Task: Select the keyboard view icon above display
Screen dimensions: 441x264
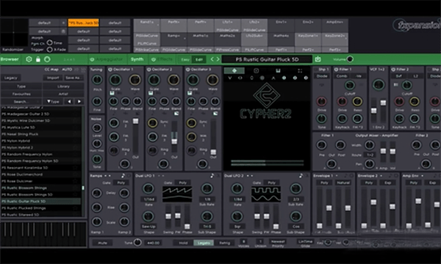Action: tap(278, 70)
